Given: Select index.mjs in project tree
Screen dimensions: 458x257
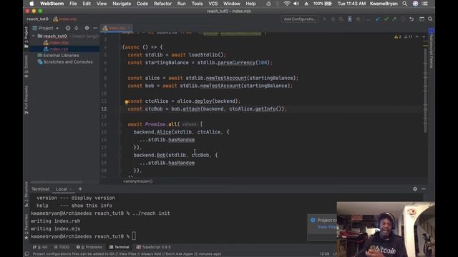Looking at the screenshot, I should tap(59, 43).
